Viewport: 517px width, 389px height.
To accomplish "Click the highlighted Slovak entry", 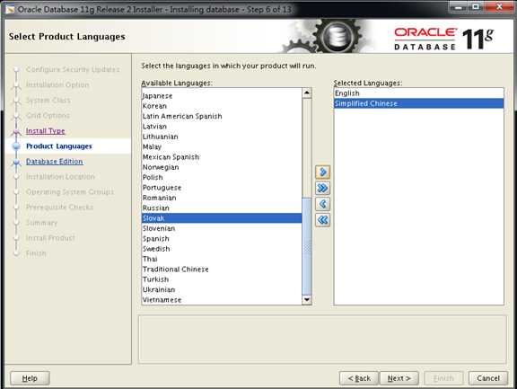I will [x=221, y=218].
